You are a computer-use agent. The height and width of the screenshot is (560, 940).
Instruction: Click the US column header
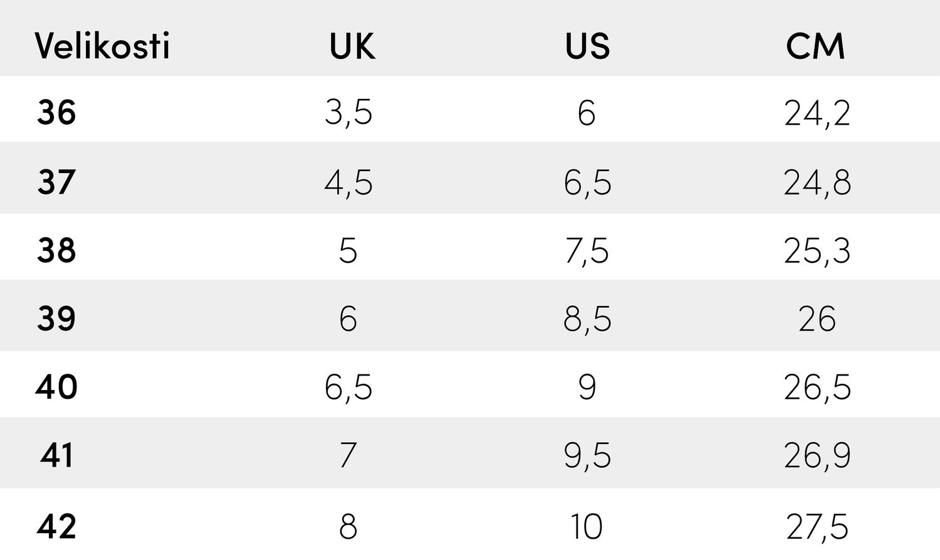tap(587, 46)
